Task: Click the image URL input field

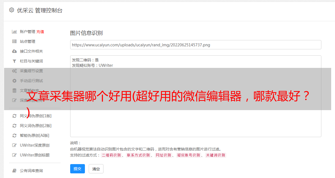Action: tap(195, 45)
